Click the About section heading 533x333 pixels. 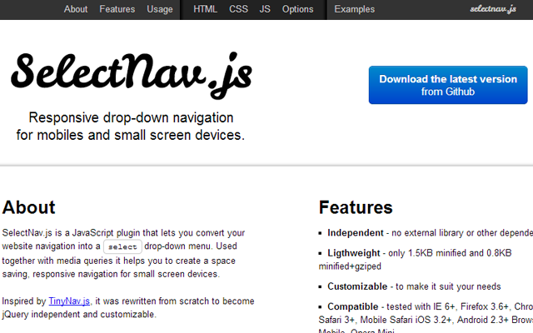pos(29,207)
